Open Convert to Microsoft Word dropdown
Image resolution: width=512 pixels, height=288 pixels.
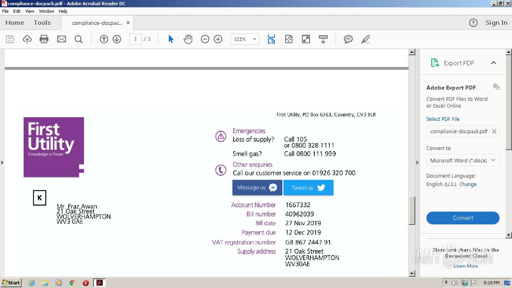tap(463, 160)
